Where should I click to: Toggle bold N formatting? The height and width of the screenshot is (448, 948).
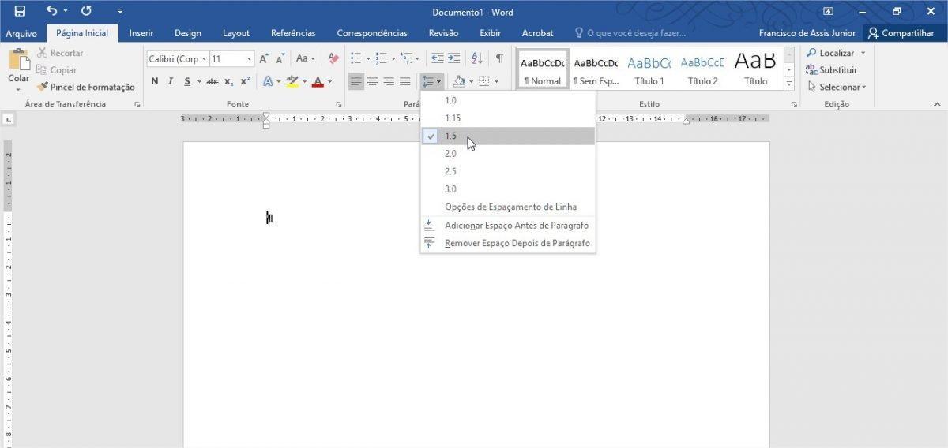pos(155,81)
